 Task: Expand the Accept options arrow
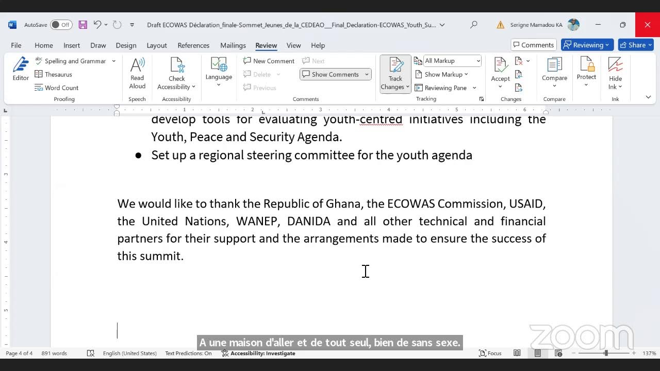pyautogui.click(x=500, y=87)
